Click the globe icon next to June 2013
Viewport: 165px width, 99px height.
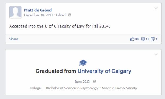pos(94,82)
